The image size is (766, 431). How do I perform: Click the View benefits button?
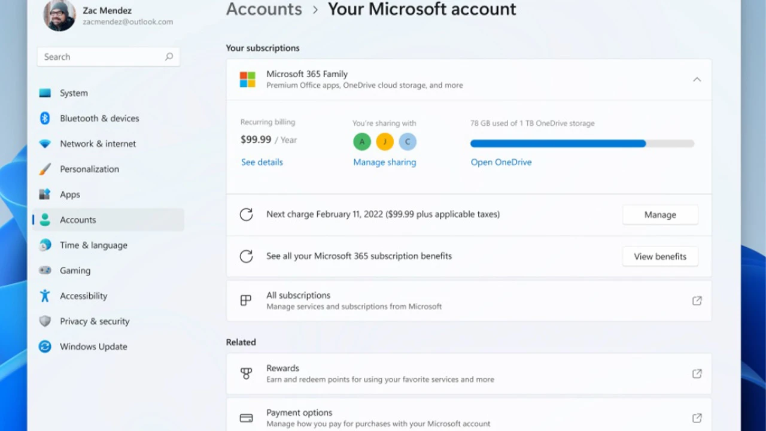[659, 256]
